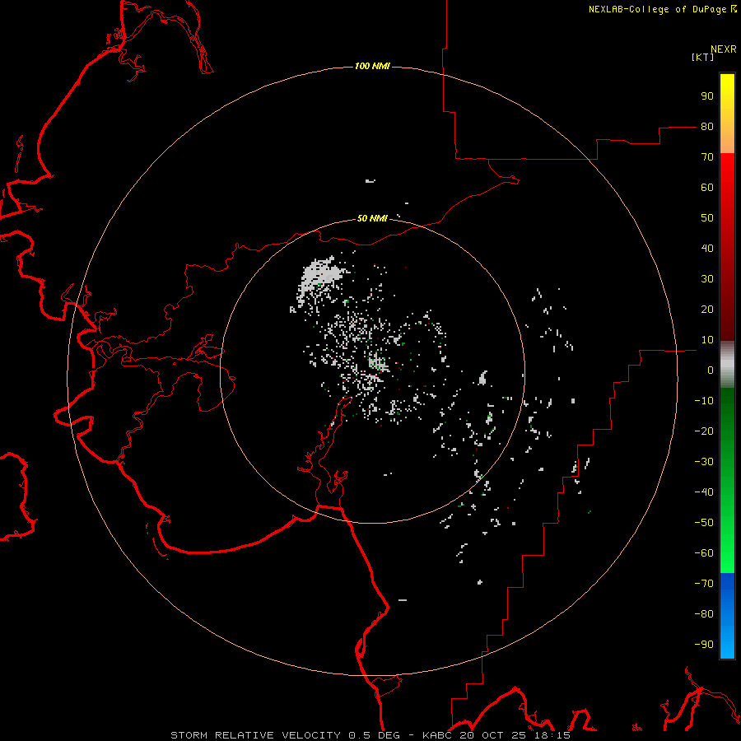Image resolution: width=741 pixels, height=741 pixels.
Task: Click the gray zero-velocity segment of the color bar
Action: tap(727, 365)
